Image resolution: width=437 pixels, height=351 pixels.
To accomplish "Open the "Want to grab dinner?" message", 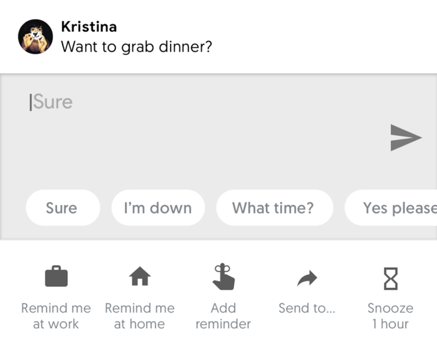I will coord(137,46).
